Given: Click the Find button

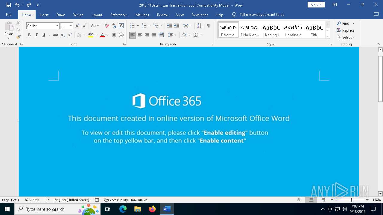Looking at the screenshot, I should pyautogui.click(x=343, y=23).
